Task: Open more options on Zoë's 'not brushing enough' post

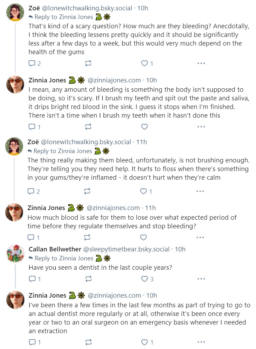Action: tap(200, 191)
